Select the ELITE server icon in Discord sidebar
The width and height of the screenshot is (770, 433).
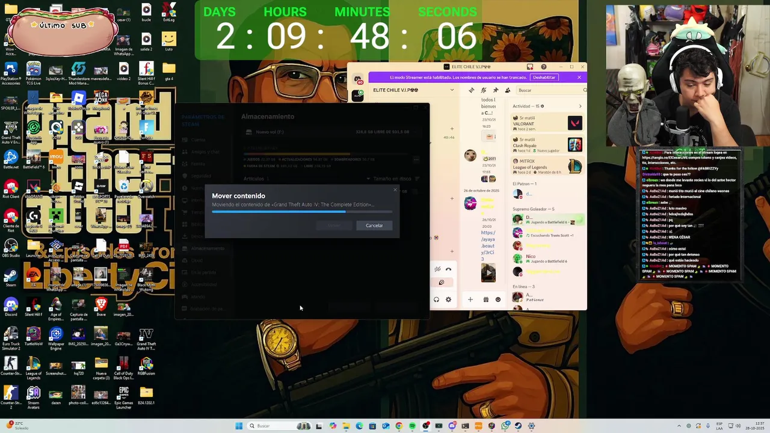(x=358, y=95)
